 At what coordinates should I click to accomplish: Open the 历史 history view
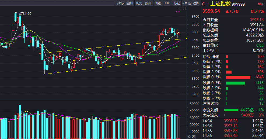(x=139, y=3)
